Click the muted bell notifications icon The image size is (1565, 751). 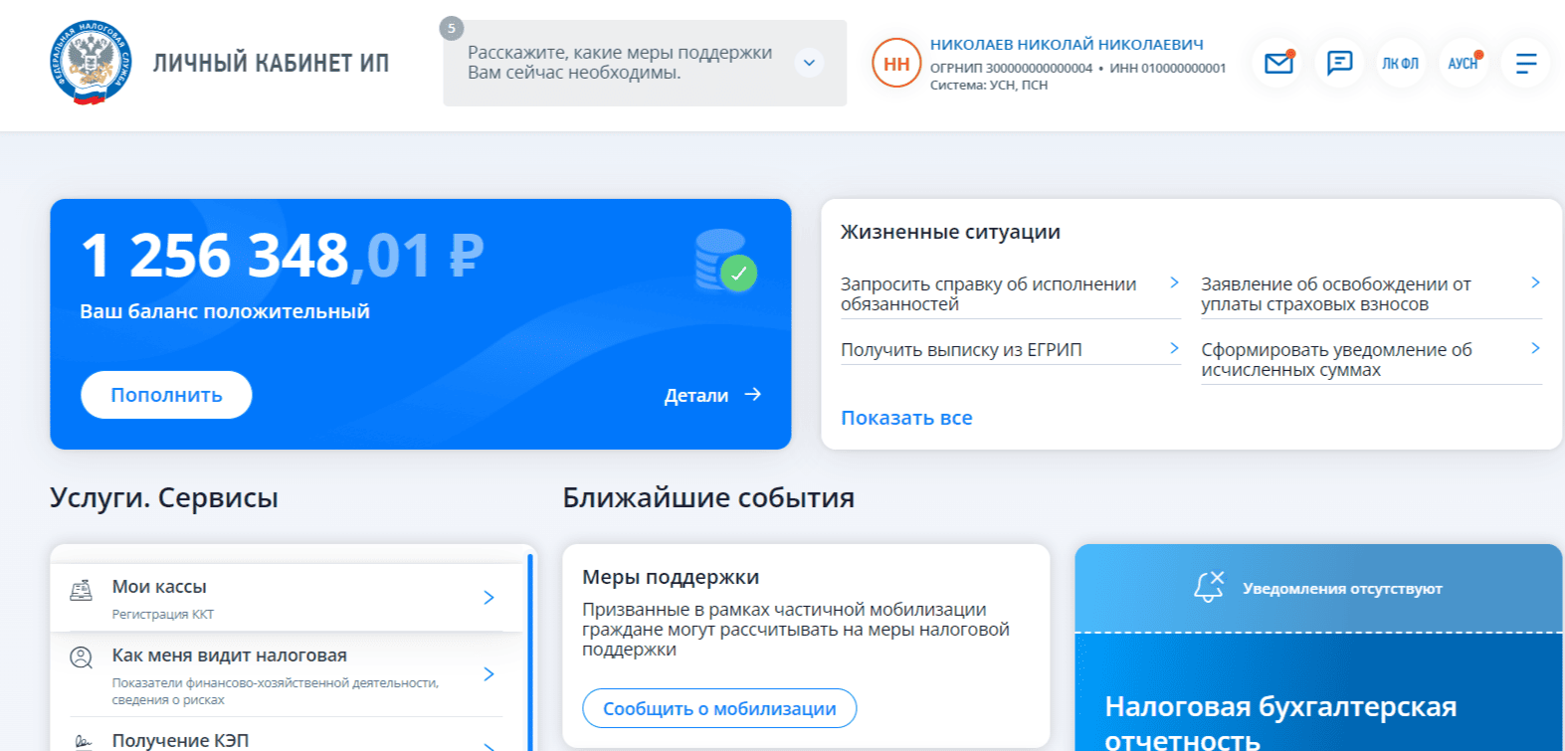[x=1209, y=587]
